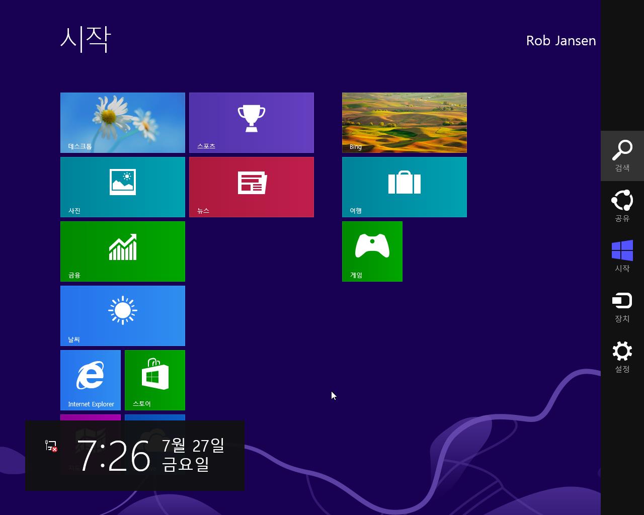
Task: Open the 스토어 store tile
Action: coord(155,380)
